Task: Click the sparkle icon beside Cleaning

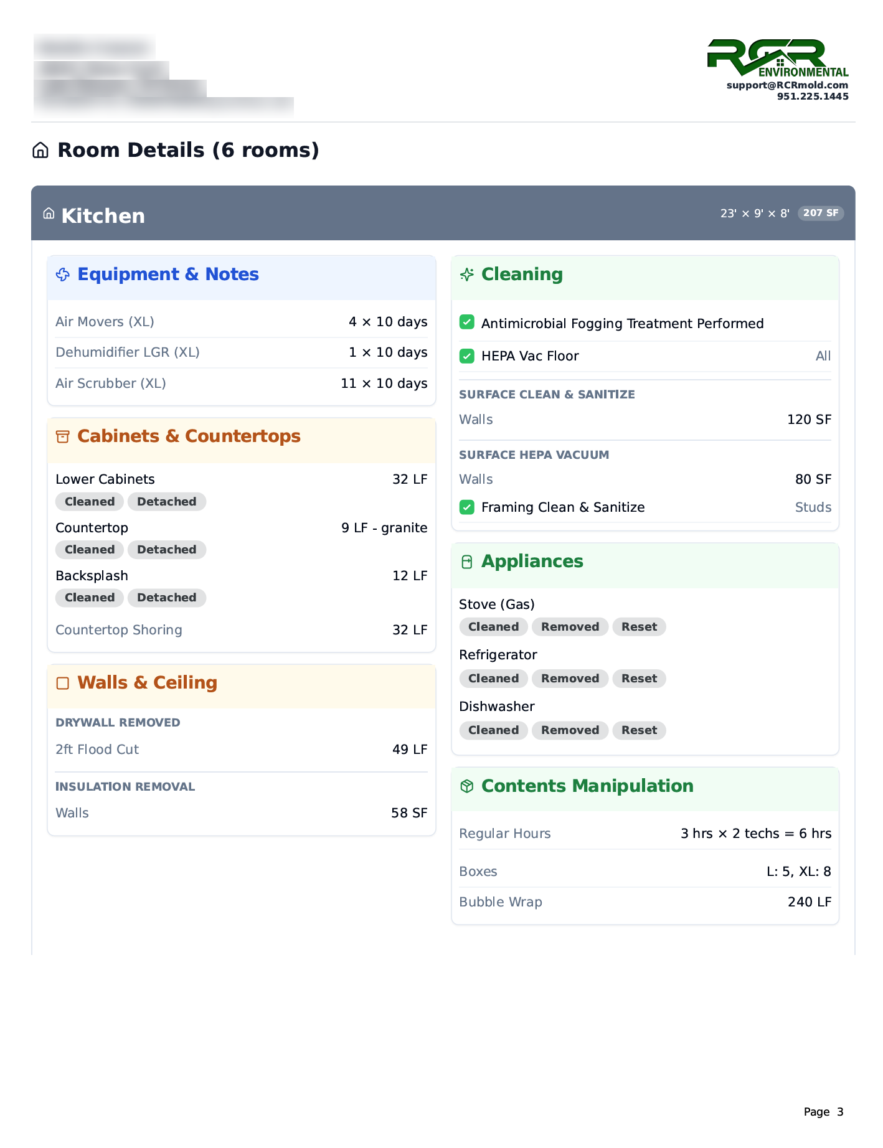Action: tap(467, 275)
